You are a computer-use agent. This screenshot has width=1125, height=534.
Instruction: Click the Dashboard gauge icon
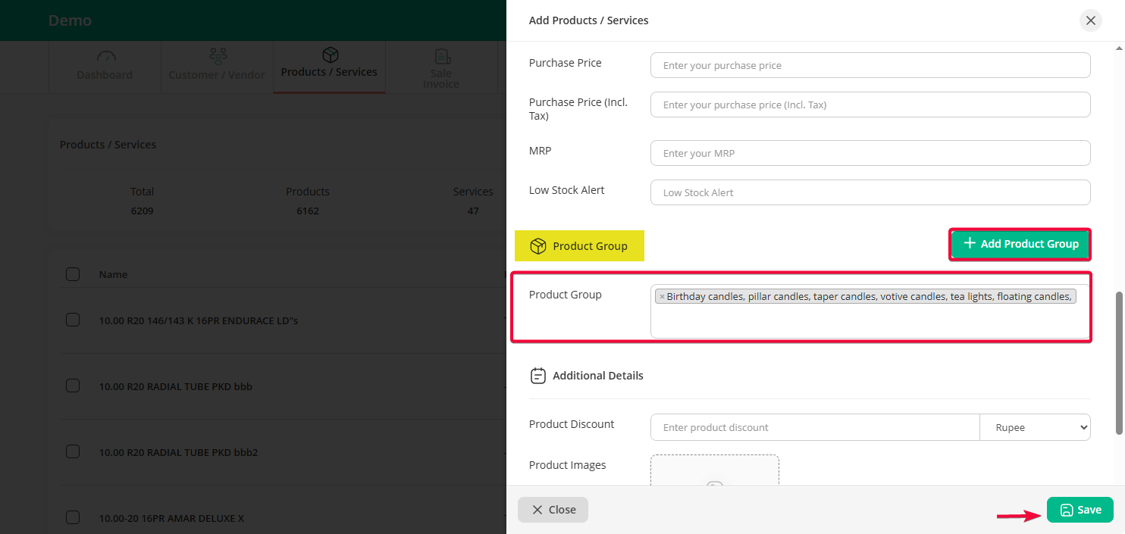pyautogui.click(x=106, y=57)
